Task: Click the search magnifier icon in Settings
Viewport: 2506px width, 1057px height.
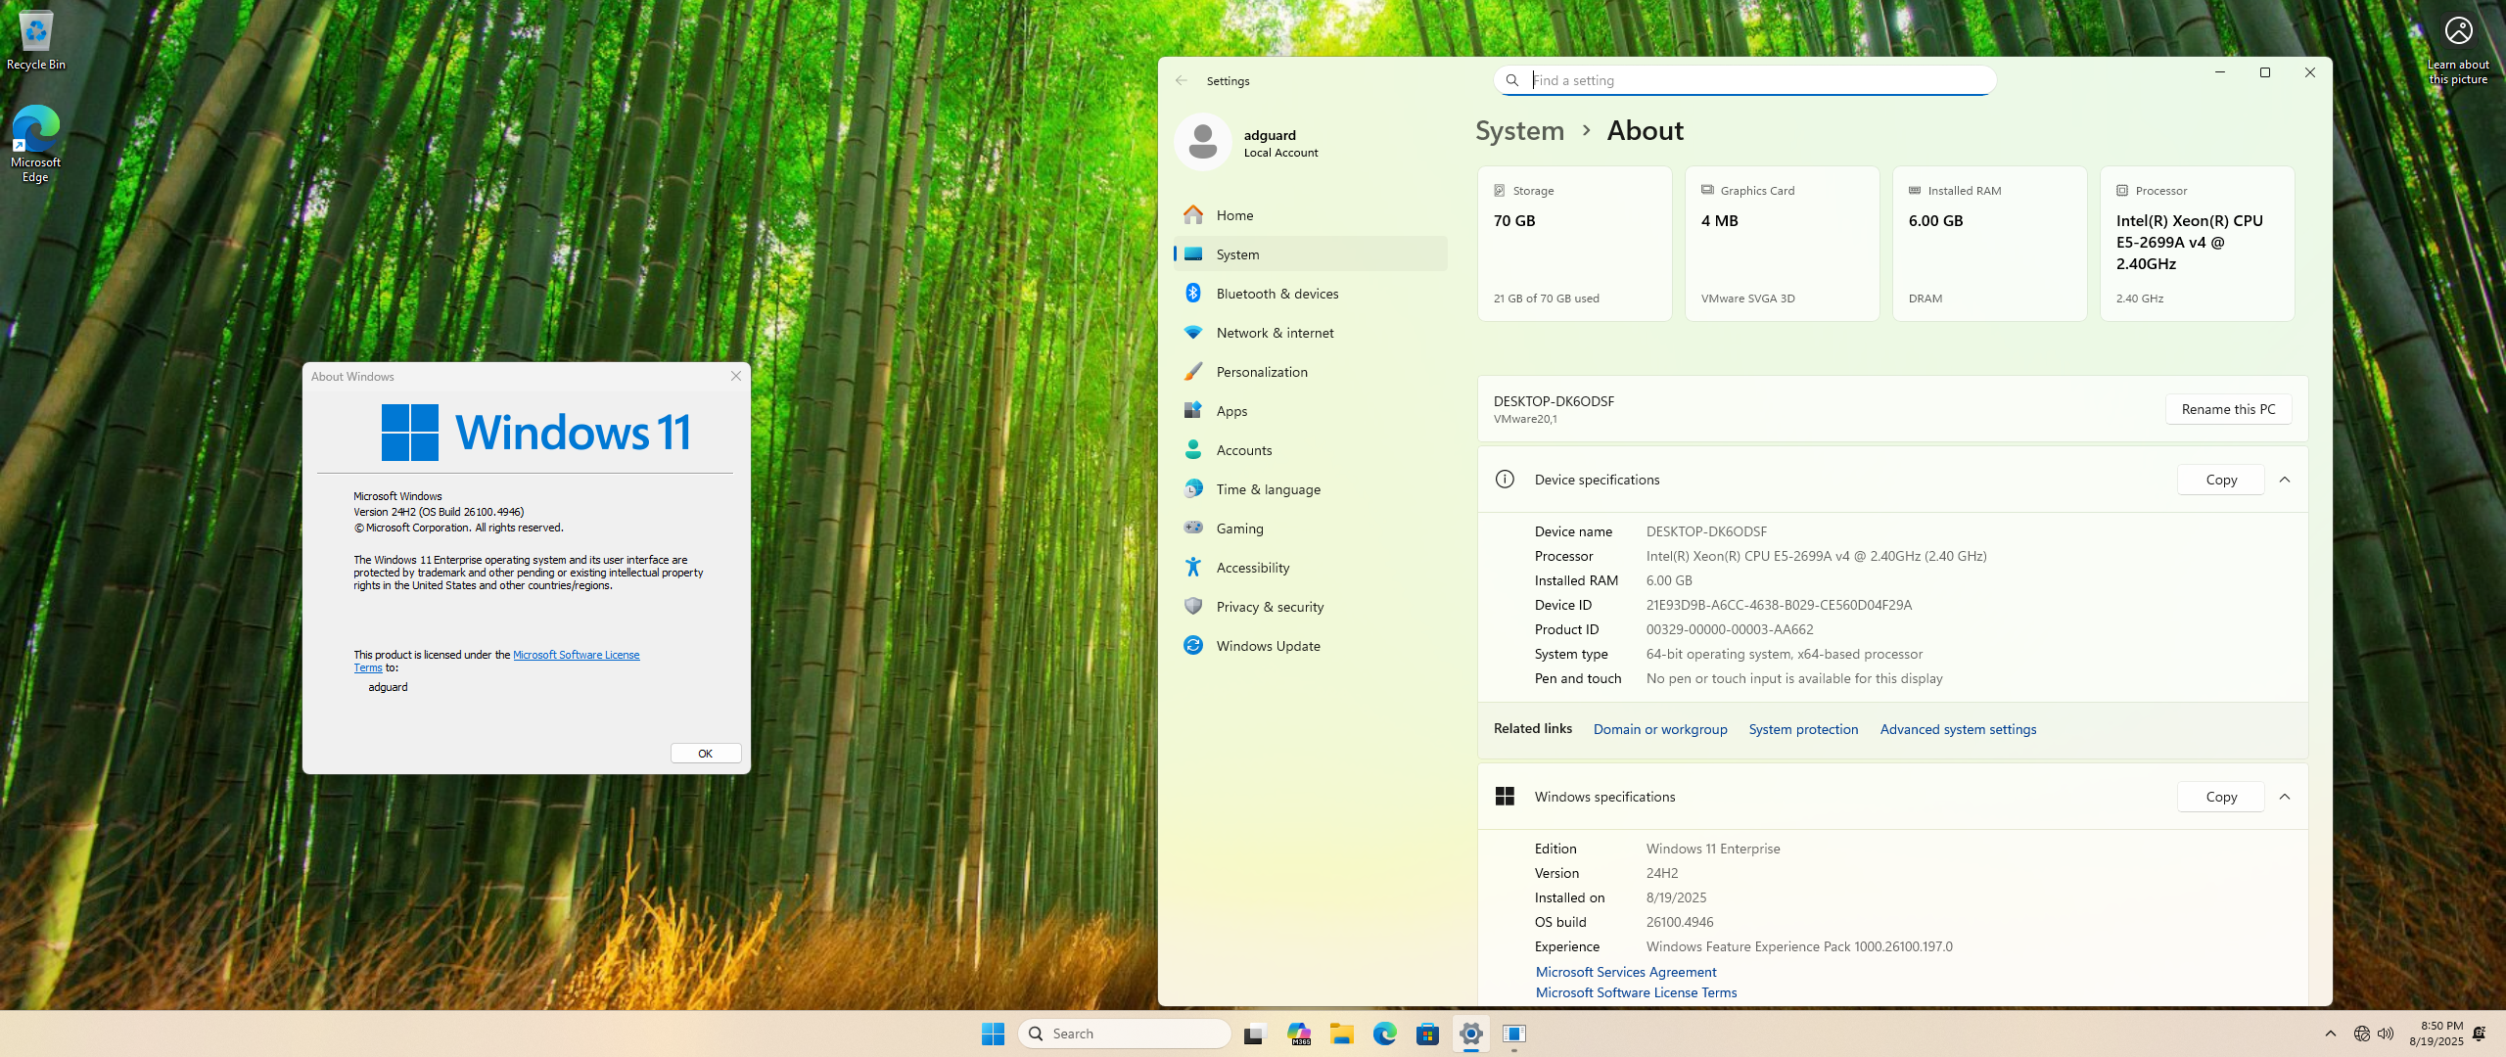Action: pyautogui.click(x=1512, y=80)
